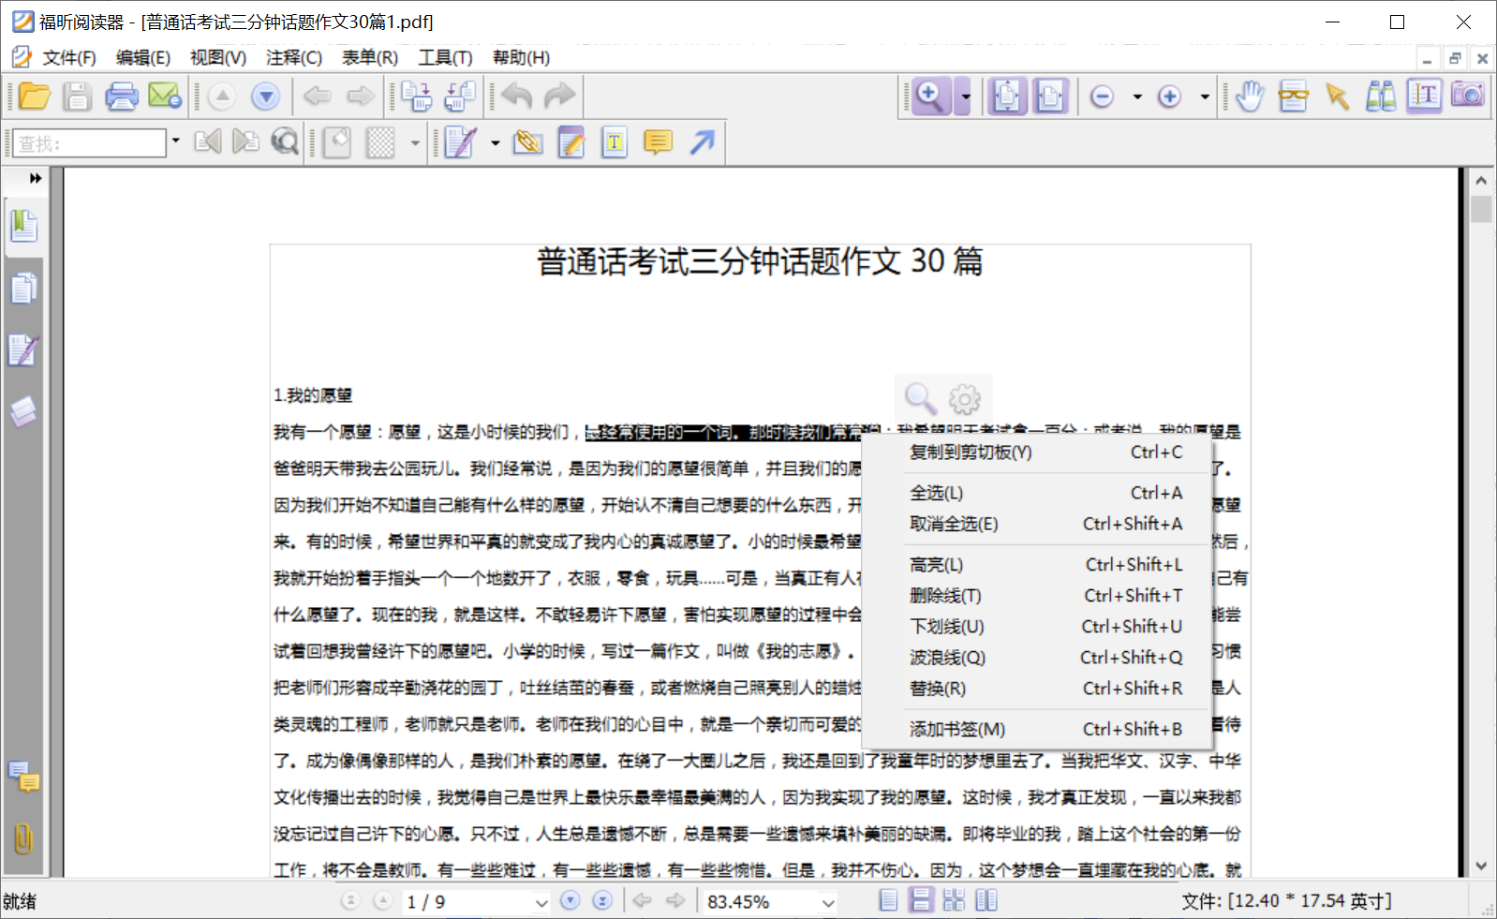The width and height of the screenshot is (1497, 919).
Task: Jump to the first page in the status bar
Action: 350,901
